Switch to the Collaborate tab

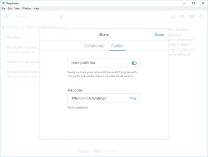[94, 46]
